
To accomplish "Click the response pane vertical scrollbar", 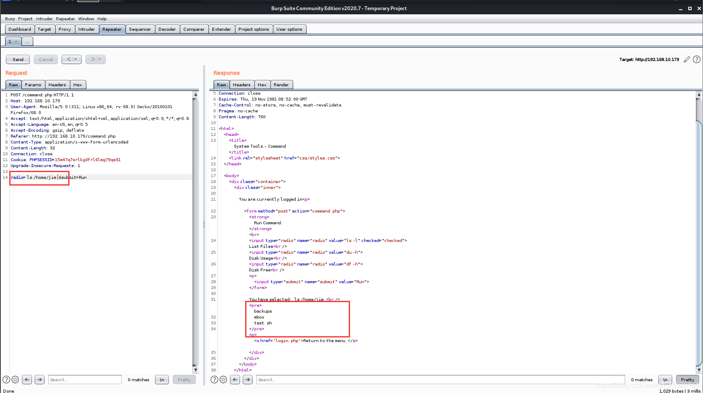I will (699, 232).
